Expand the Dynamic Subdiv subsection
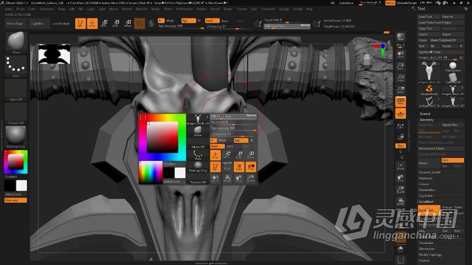 430,172
